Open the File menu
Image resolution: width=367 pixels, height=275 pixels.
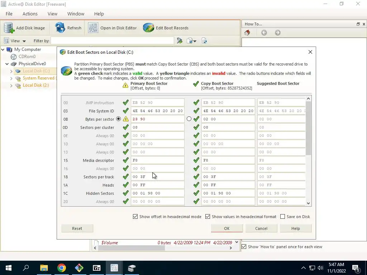click(x=9, y=14)
